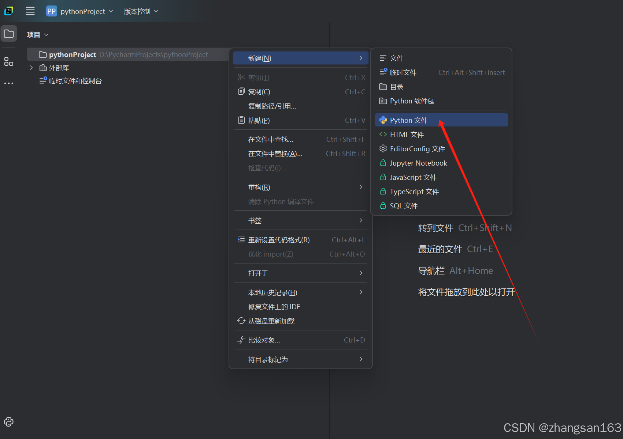Choose HTML 文件 in the submenu

pos(407,134)
